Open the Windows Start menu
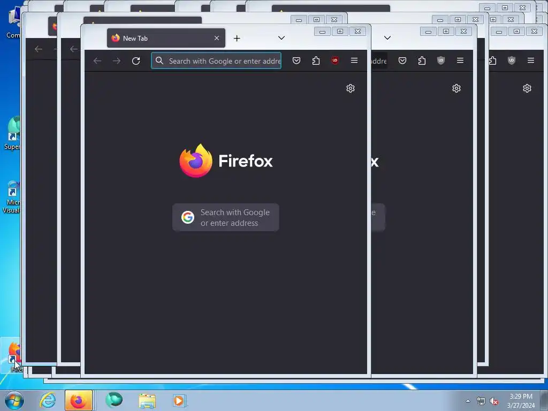Screen dimensions: 548x411 14,400
